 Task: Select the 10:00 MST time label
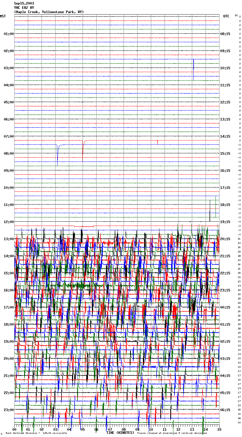pos(9,188)
